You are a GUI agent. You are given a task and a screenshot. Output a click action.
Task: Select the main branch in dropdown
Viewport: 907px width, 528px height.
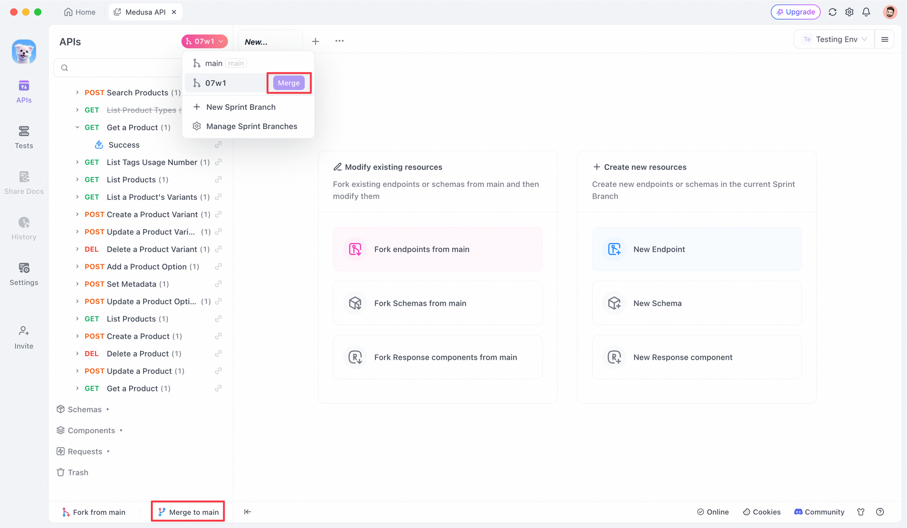[214, 64]
